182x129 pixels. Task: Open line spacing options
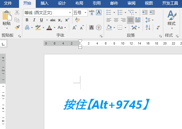[148, 20]
